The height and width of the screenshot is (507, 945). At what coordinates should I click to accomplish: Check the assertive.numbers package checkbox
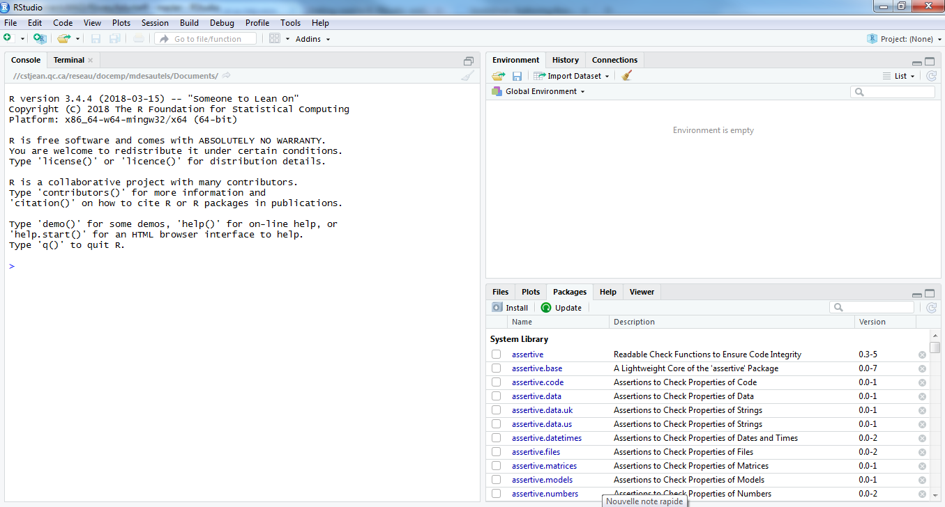point(496,494)
